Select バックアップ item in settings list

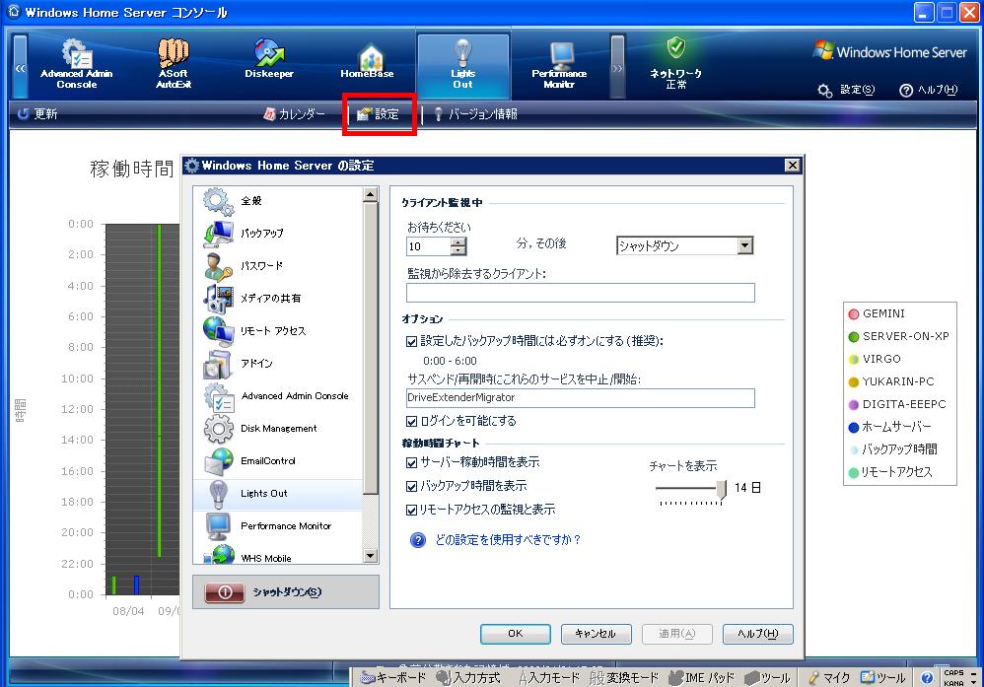(278, 234)
